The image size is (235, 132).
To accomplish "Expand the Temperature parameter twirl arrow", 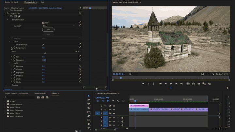I will tap(11, 48).
